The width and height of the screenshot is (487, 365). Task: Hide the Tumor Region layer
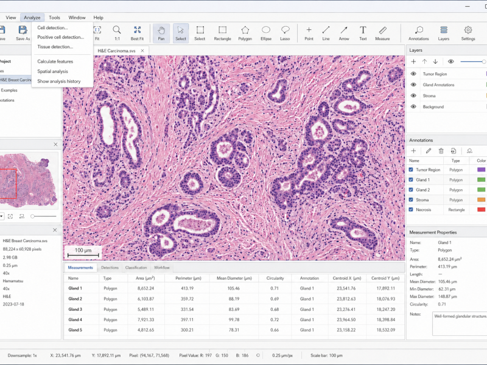pyautogui.click(x=413, y=74)
